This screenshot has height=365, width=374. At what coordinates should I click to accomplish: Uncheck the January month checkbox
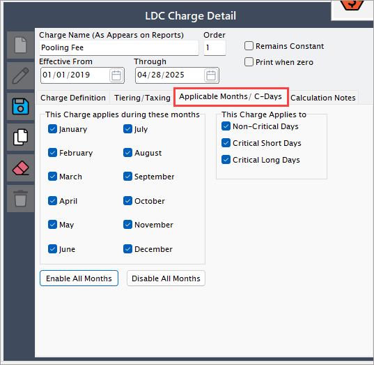point(52,129)
